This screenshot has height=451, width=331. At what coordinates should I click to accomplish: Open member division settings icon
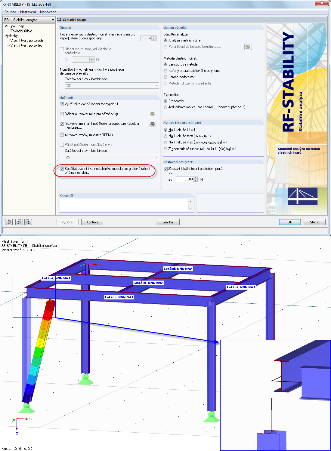coord(152,114)
